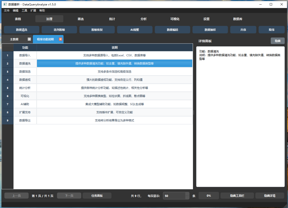Click the 功能 column header
Image resolution: width=288 pixels, height=208 pixels.
[x=25, y=48]
